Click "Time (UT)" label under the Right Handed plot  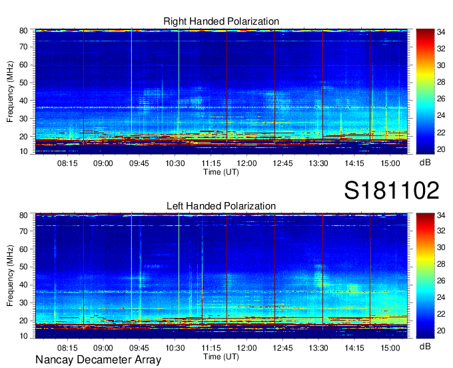[221, 172]
